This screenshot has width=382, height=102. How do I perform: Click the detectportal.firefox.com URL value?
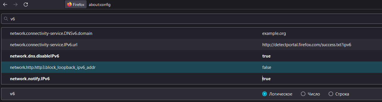coord(307,45)
